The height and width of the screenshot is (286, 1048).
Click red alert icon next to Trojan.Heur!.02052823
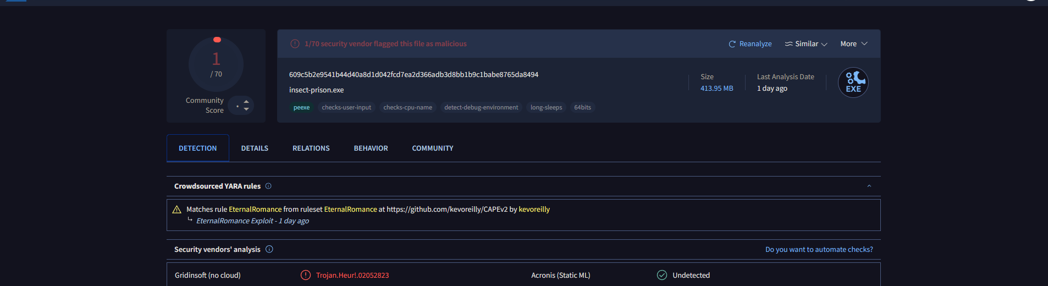[x=306, y=275]
